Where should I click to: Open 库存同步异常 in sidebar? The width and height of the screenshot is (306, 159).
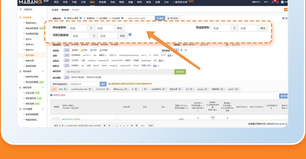tap(32, 77)
